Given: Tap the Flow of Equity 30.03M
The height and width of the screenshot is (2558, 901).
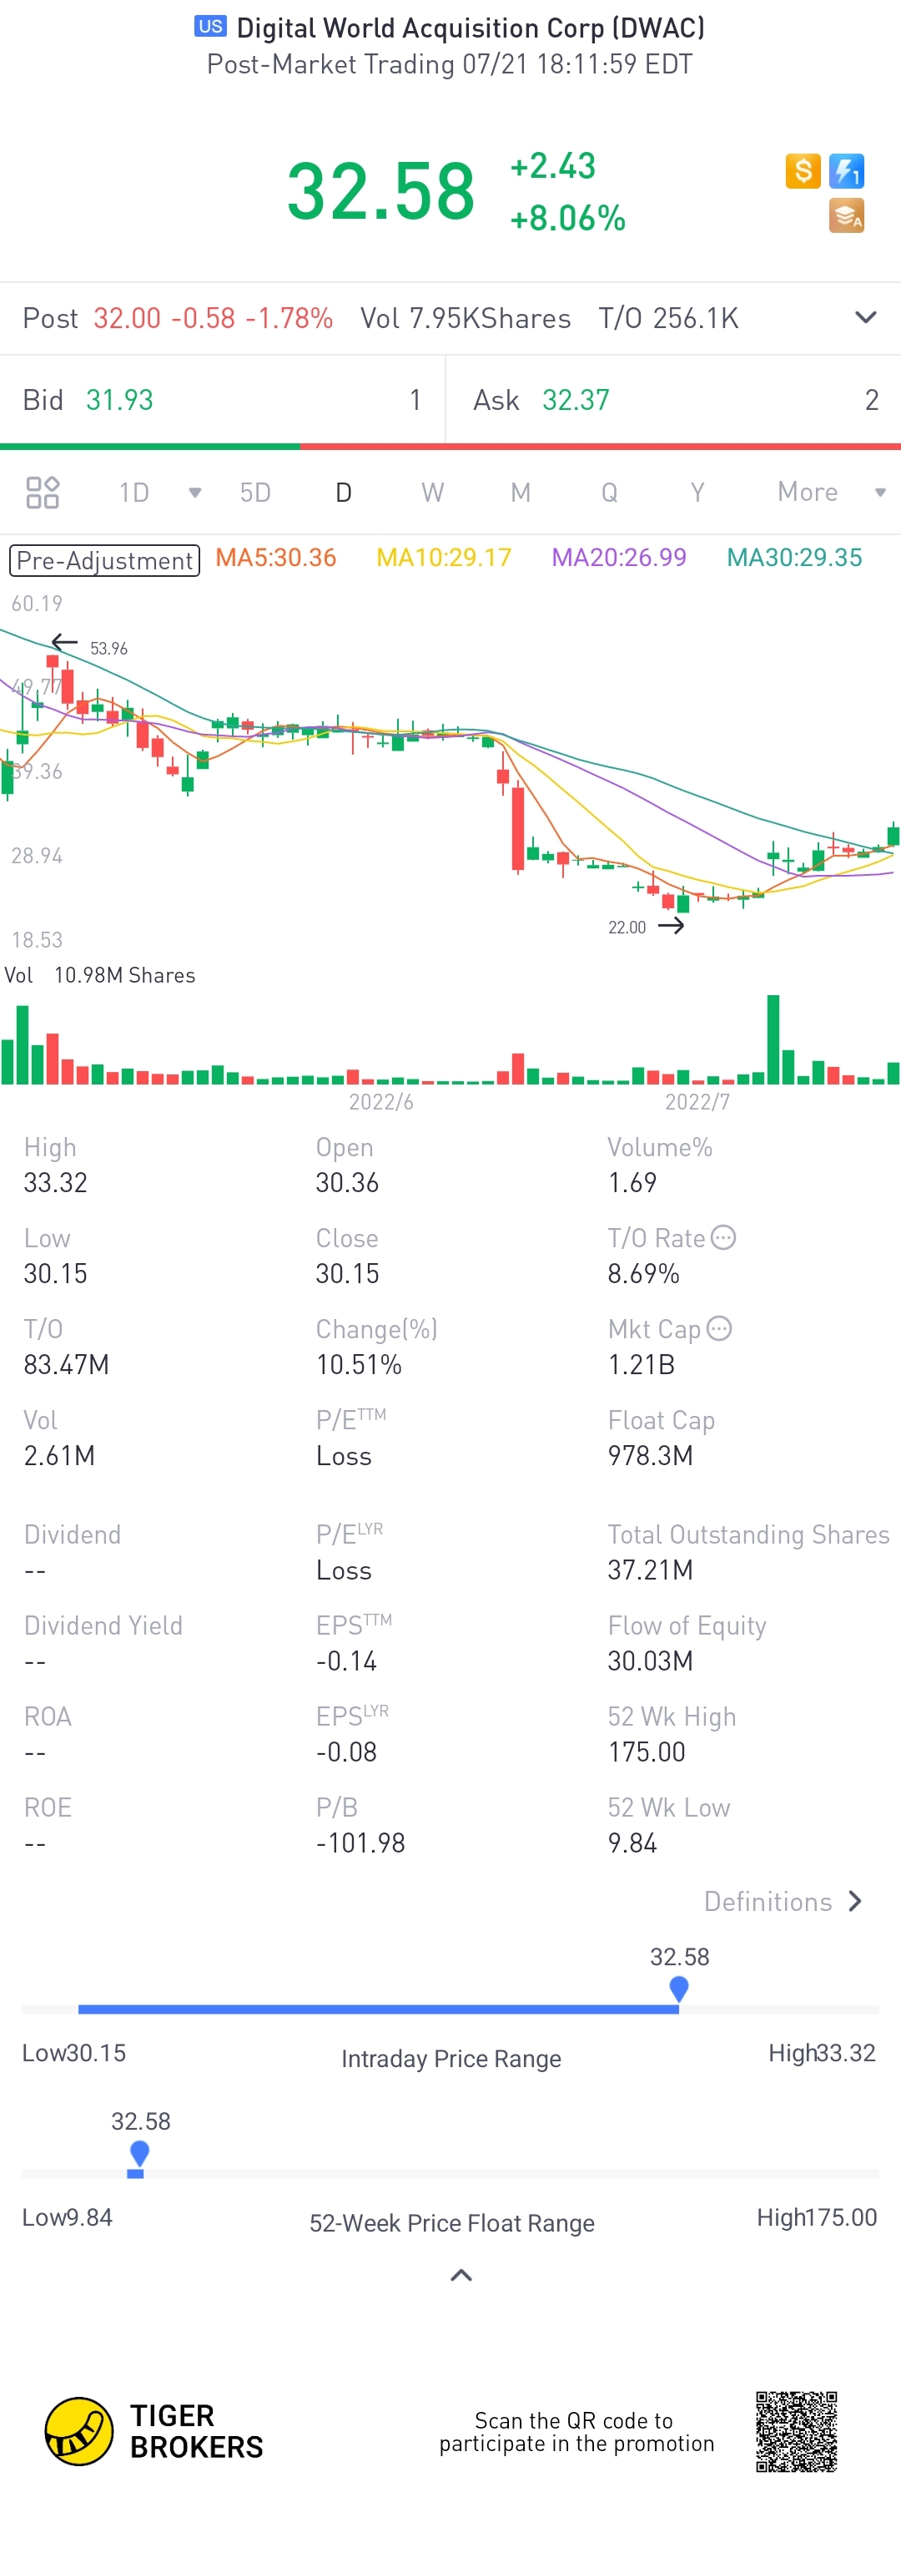Looking at the screenshot, I should pos(650,1661).
